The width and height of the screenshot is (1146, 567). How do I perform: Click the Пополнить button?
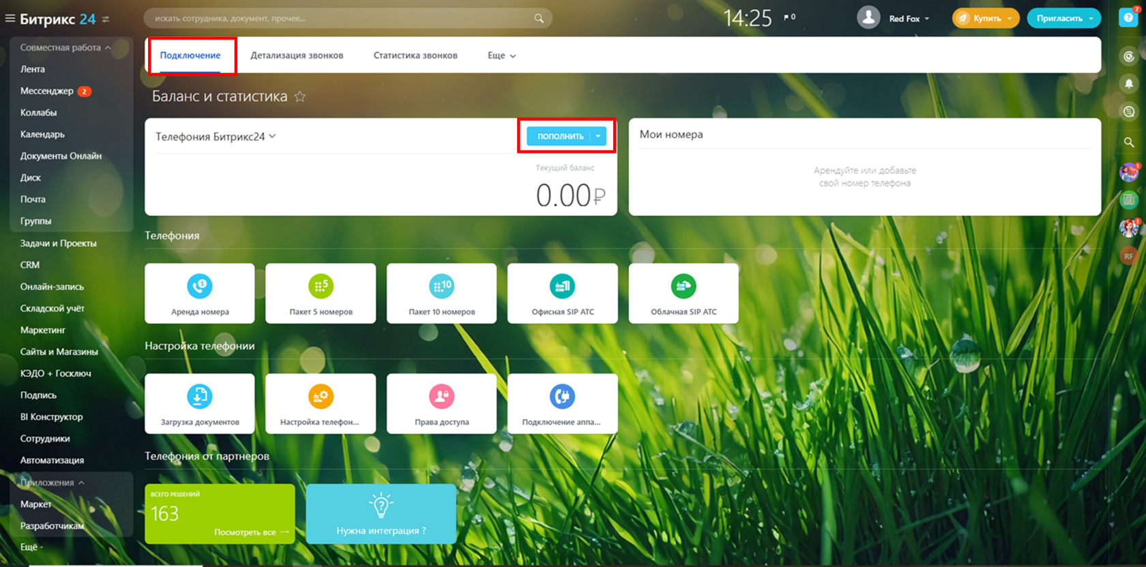point(559,136)
